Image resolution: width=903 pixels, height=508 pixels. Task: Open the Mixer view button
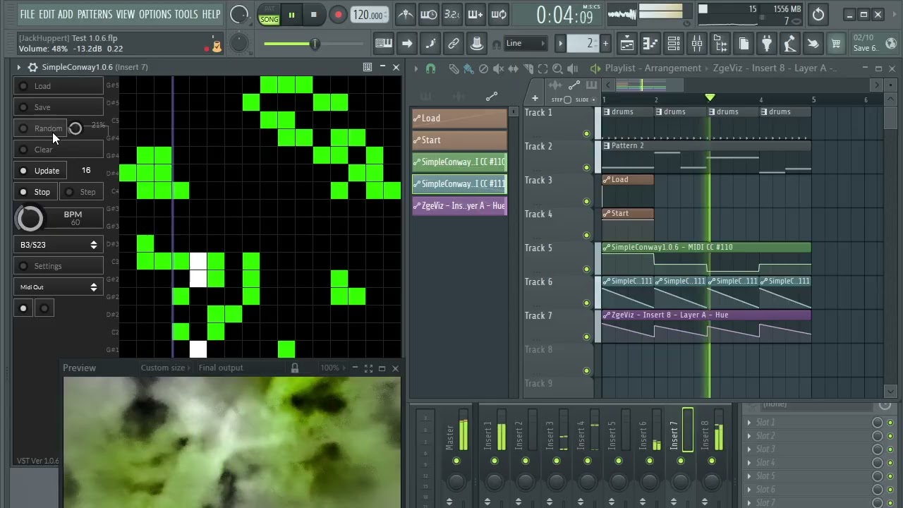[697, 44]
